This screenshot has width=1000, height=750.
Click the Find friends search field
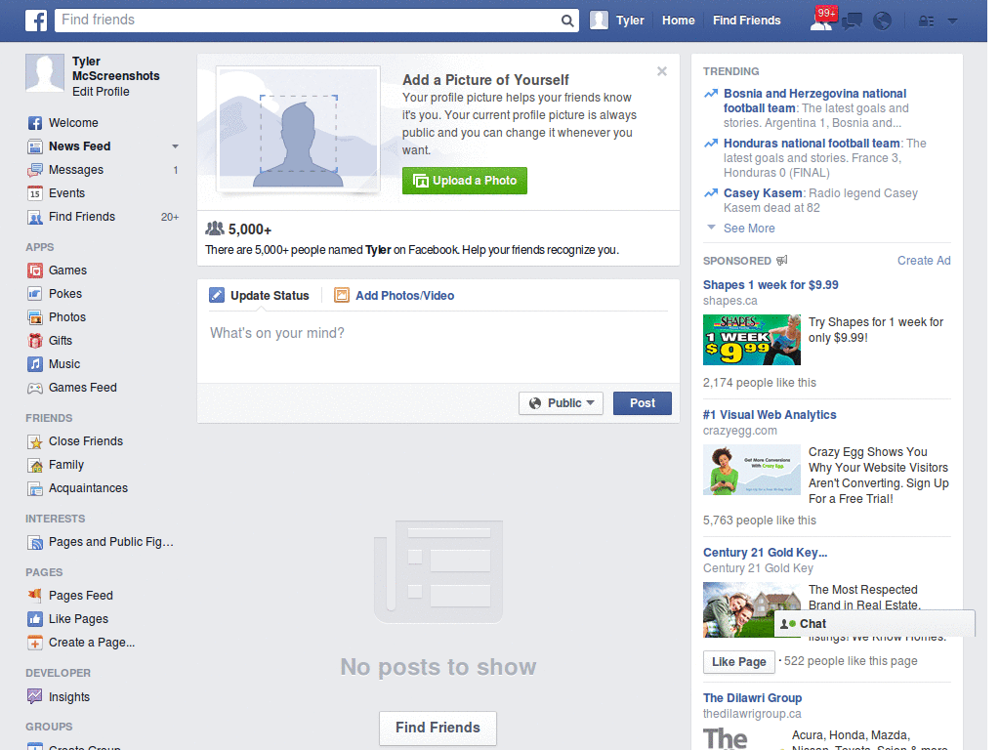[310, 21]
